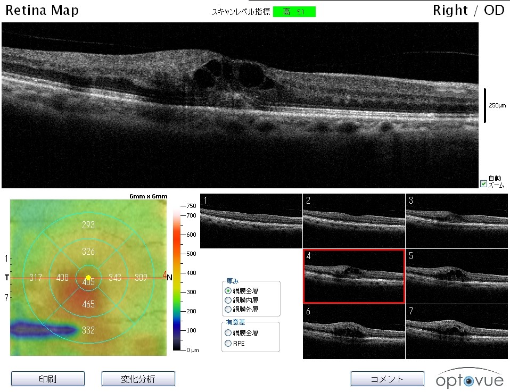Select highlighted scan thumbnail 4

[353, 277]
